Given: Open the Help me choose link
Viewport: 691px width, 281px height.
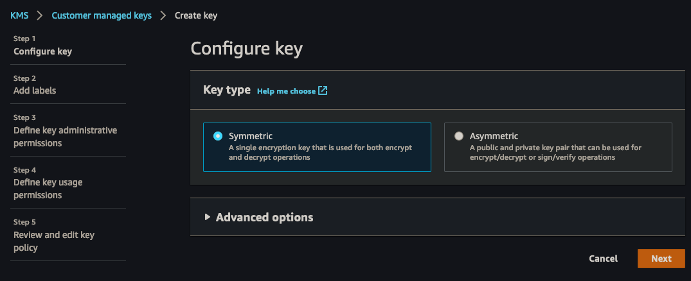Looking at the screenshot, I should tap(286, 91).
